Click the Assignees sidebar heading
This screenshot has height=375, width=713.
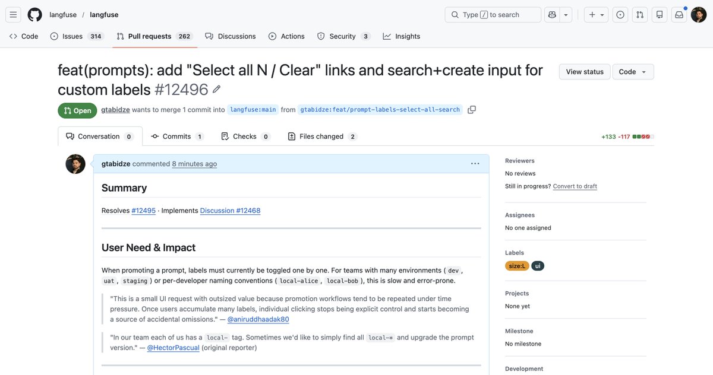coord(520,215)
